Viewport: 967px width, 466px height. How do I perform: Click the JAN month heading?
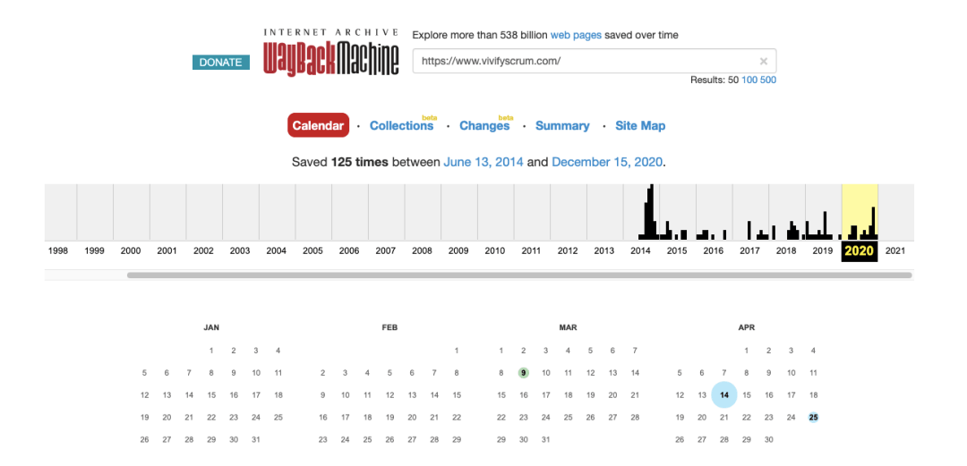211,328
